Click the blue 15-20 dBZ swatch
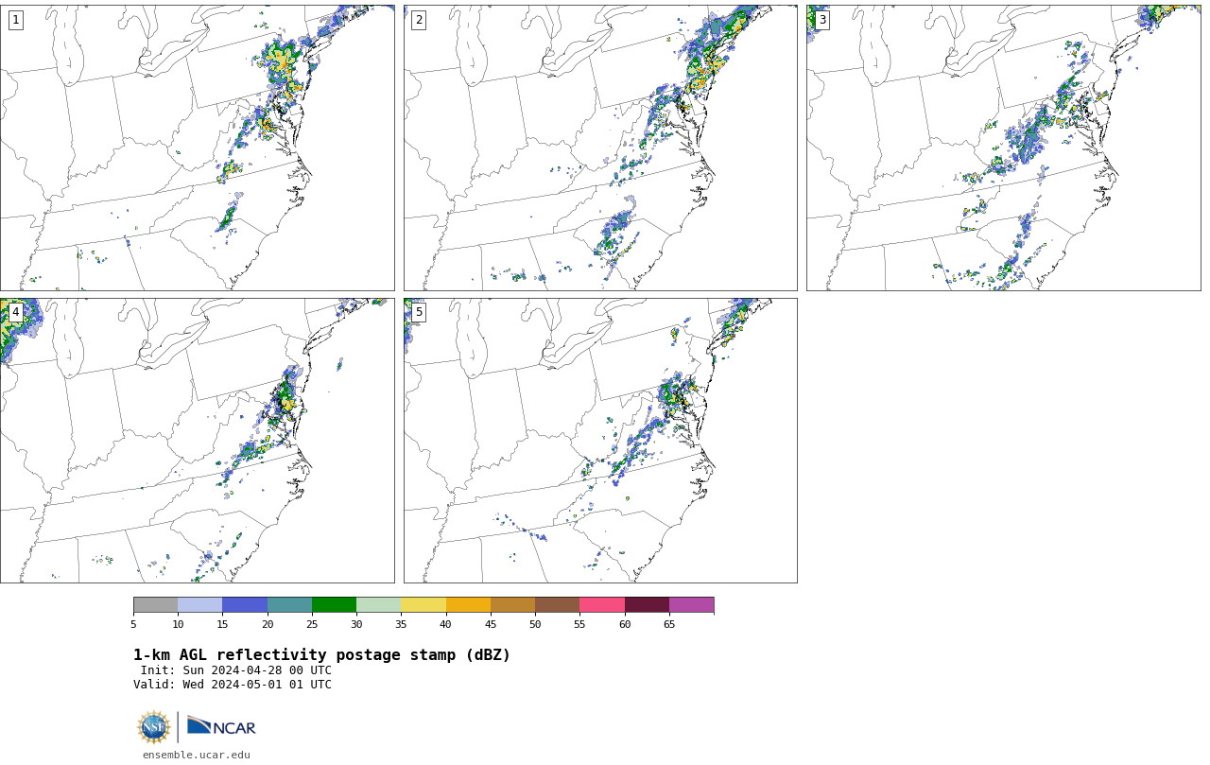 [245, 605]
